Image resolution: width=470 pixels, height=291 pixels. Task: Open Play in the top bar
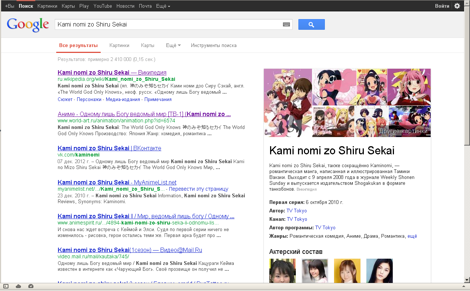tap(84, 6)
